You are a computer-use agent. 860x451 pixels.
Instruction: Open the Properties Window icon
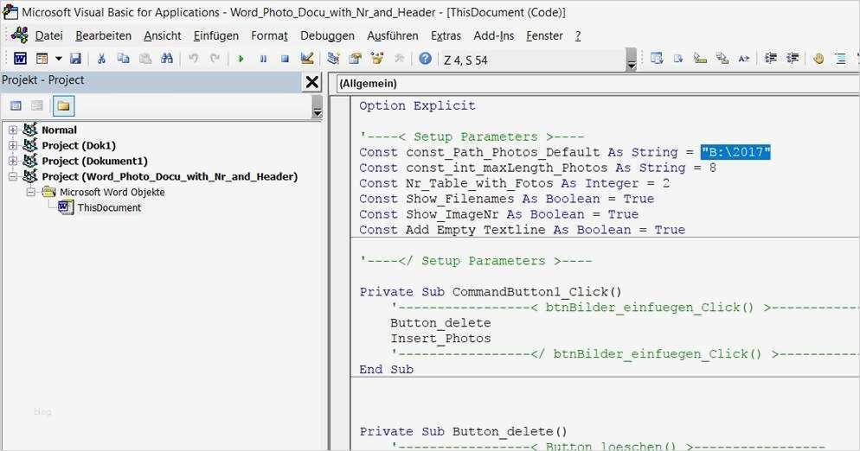pos(355,59)
